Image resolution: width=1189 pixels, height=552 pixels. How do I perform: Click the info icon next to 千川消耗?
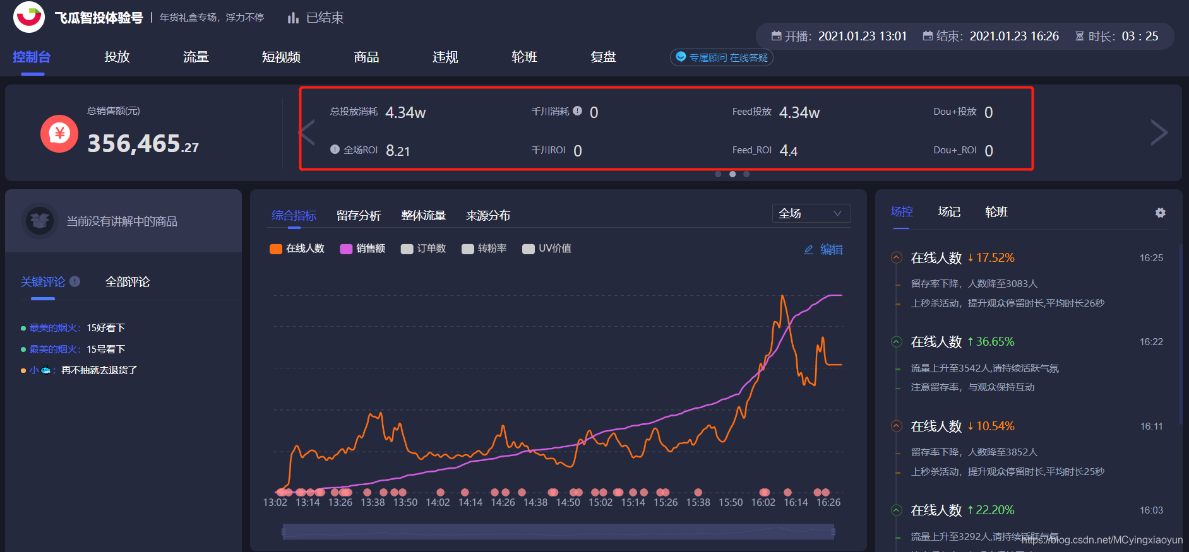[x=577, y=110]
